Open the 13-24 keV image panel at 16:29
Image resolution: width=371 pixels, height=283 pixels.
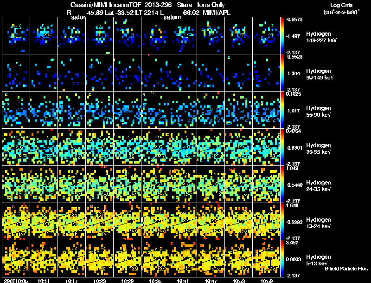pyautogui.click(x=127, y=222)
